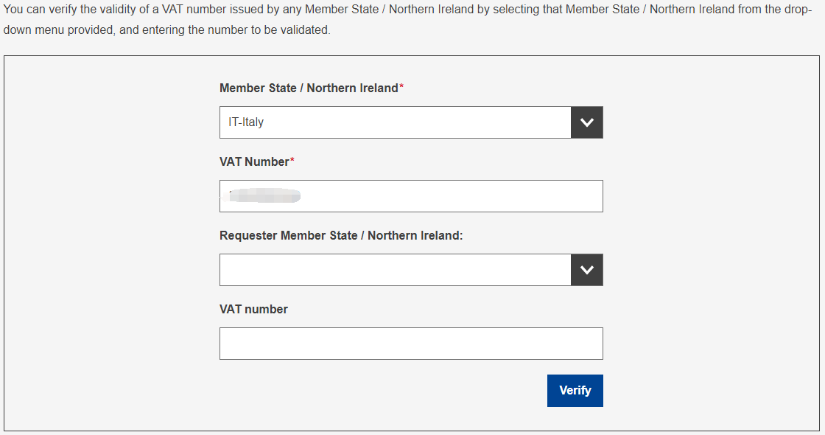Click the "Requester Member State / Northern Ireland:" label
This screenshot has height=435, width=825.
point(341,236)
